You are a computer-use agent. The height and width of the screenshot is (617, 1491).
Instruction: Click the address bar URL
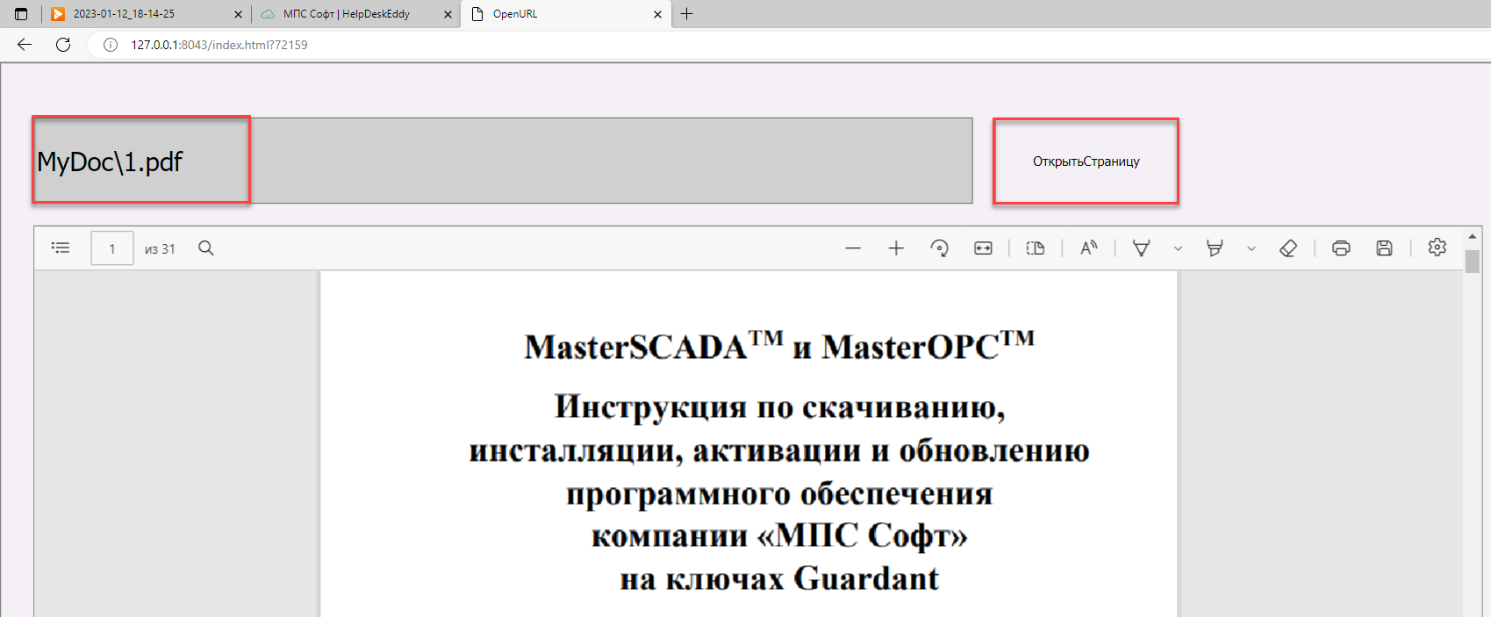click(219, 45)
